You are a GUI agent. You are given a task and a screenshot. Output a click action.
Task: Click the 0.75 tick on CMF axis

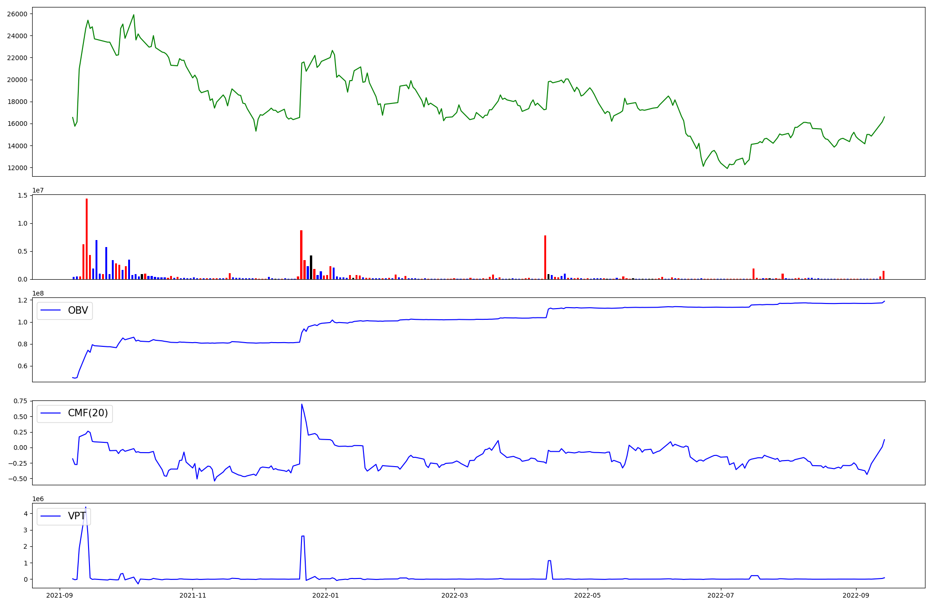point(20,401)
